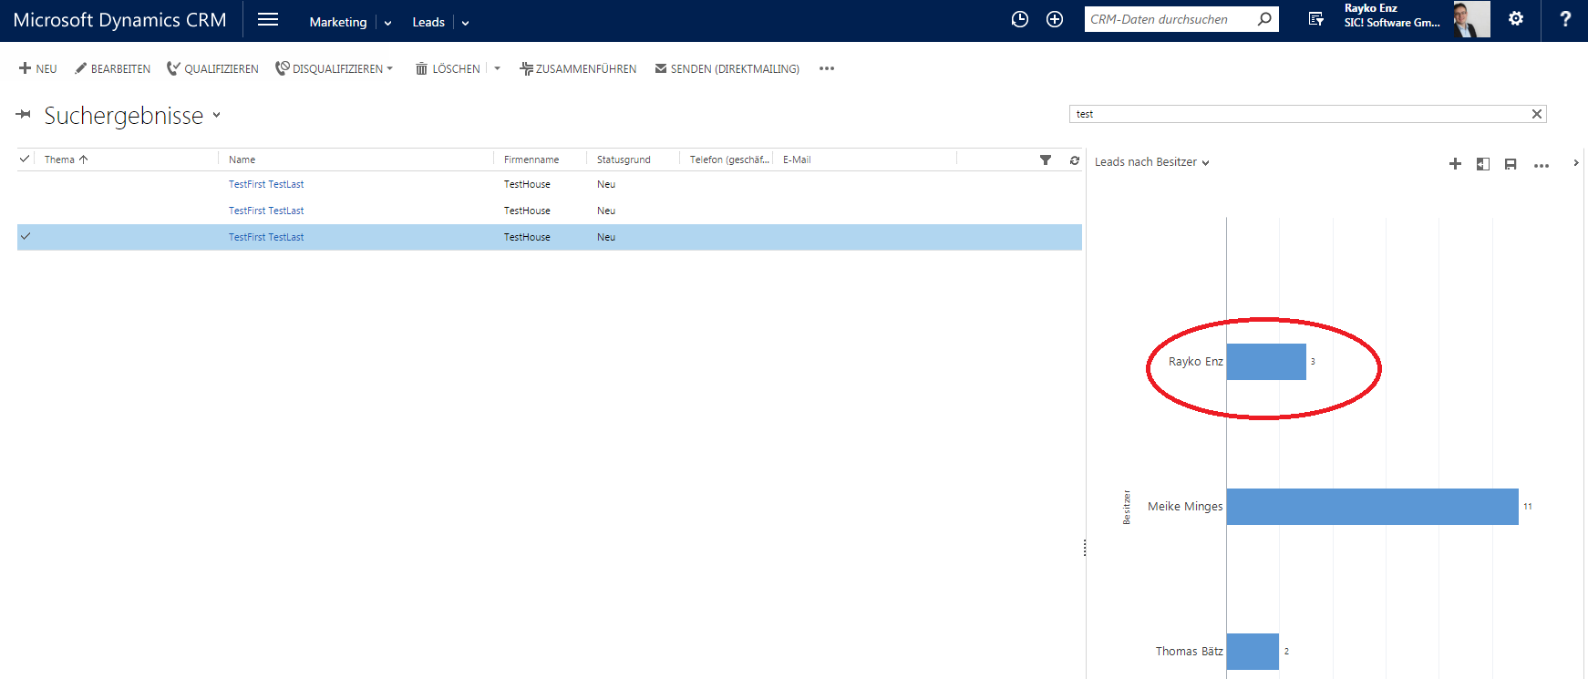This screenshot has height=679, width=1588.
Task: Open the Marketing area menu
Action: tap(338, 22)
